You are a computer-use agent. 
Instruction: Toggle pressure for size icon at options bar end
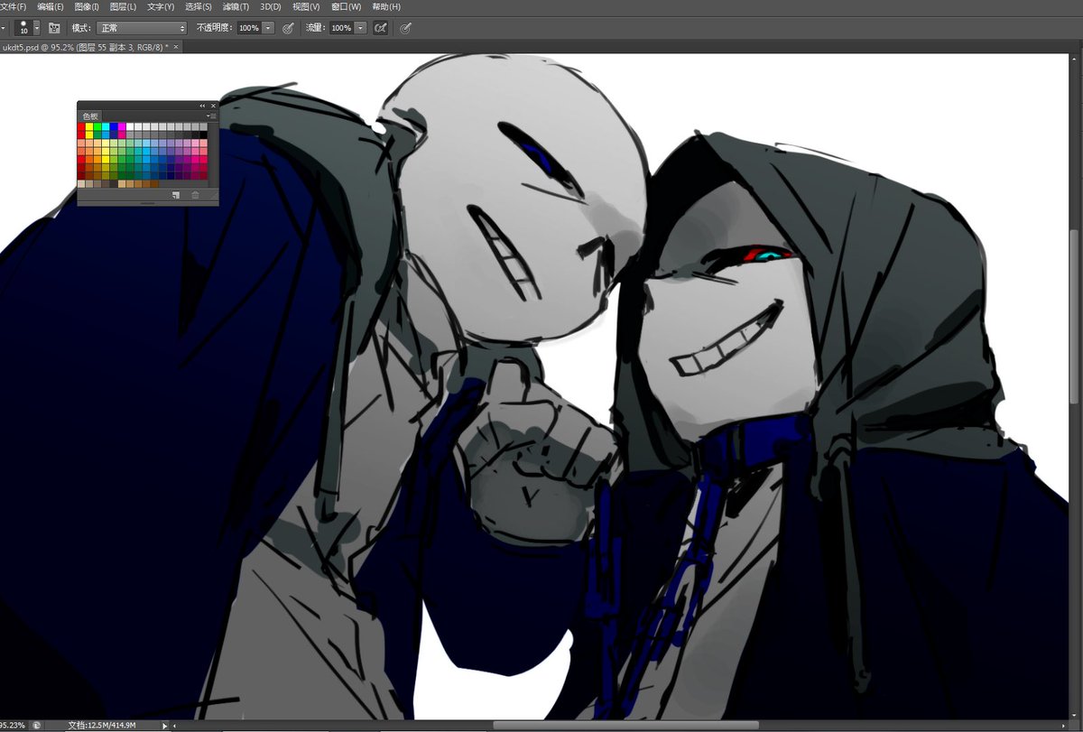click(406, 28)
